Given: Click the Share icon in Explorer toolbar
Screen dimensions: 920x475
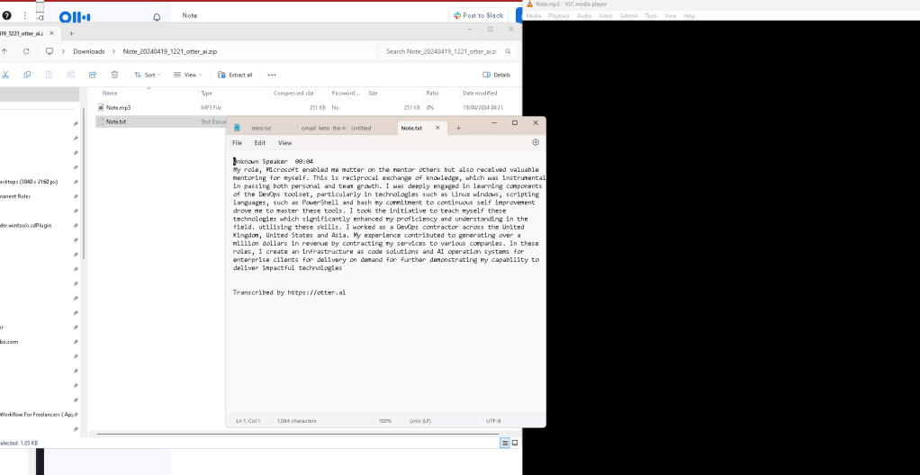Looking at the screenshot, I should coord(93,75).
